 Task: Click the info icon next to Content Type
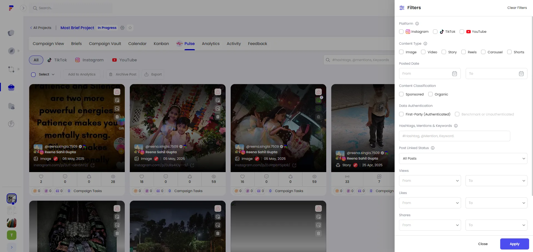[x=425, y=44]
